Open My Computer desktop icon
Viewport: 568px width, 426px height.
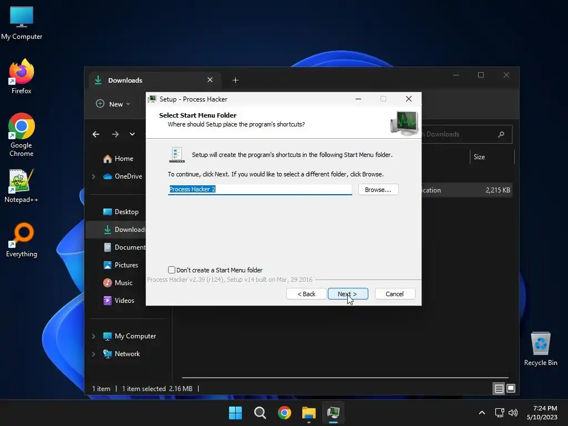[22, 22]
